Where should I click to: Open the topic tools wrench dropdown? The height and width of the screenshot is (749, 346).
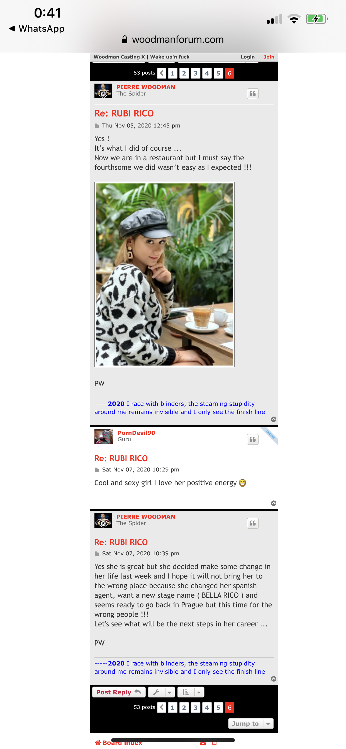(x=161, y=692)
